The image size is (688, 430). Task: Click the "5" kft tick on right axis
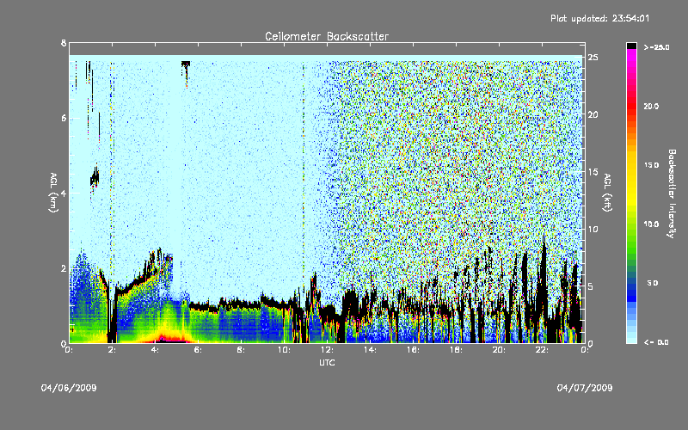point(591,286)
